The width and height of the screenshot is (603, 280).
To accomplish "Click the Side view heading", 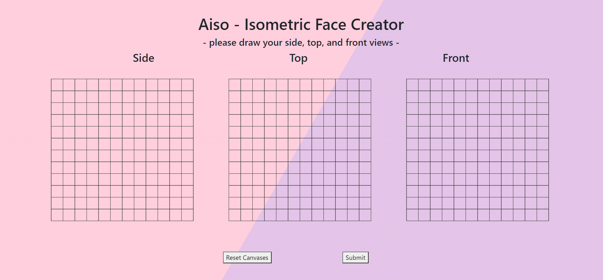I will 143,58.
